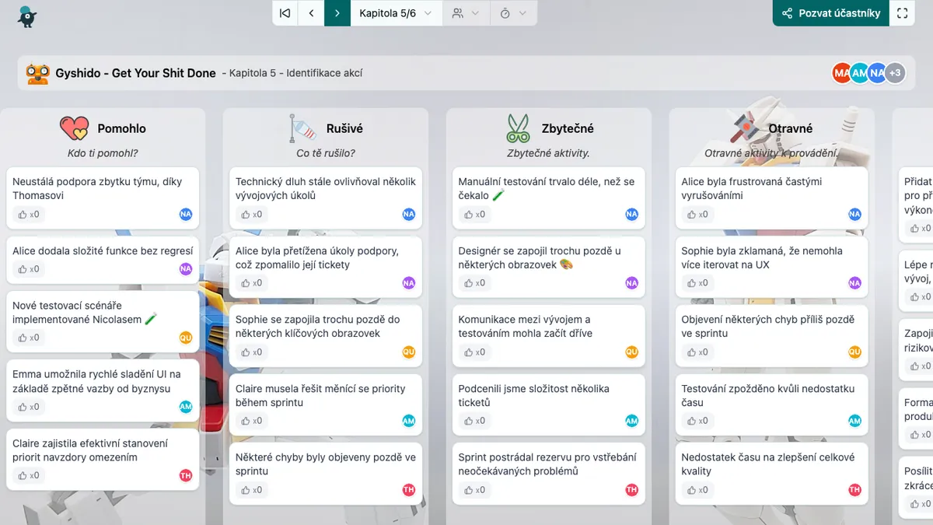Like the 'Neustálá podpora zbytku týmu' card

point(27,215)
